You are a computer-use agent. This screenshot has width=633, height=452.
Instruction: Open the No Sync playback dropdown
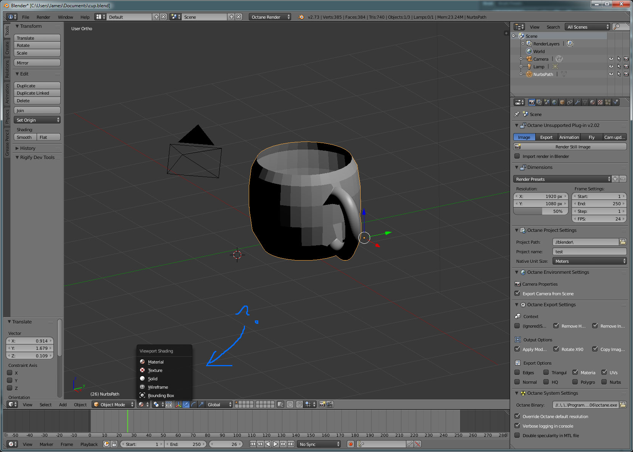[319, 444]
